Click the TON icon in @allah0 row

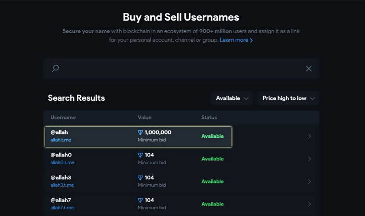click(x=140, y=155)
